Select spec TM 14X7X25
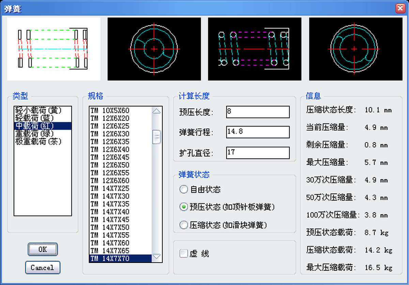Viewport: 409px width, 285px height. (x=121, y=188)
